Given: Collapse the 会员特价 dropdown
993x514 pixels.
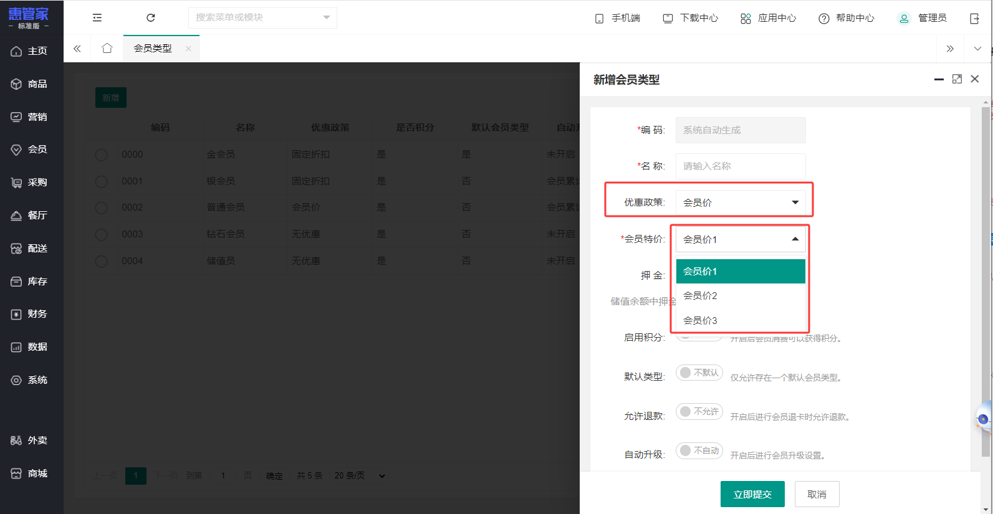Looking at the screenshot, I should 741,239.
